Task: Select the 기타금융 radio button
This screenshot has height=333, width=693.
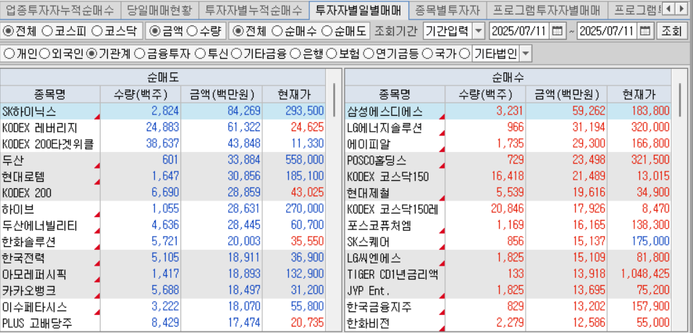Action: [x=237, y=54]
